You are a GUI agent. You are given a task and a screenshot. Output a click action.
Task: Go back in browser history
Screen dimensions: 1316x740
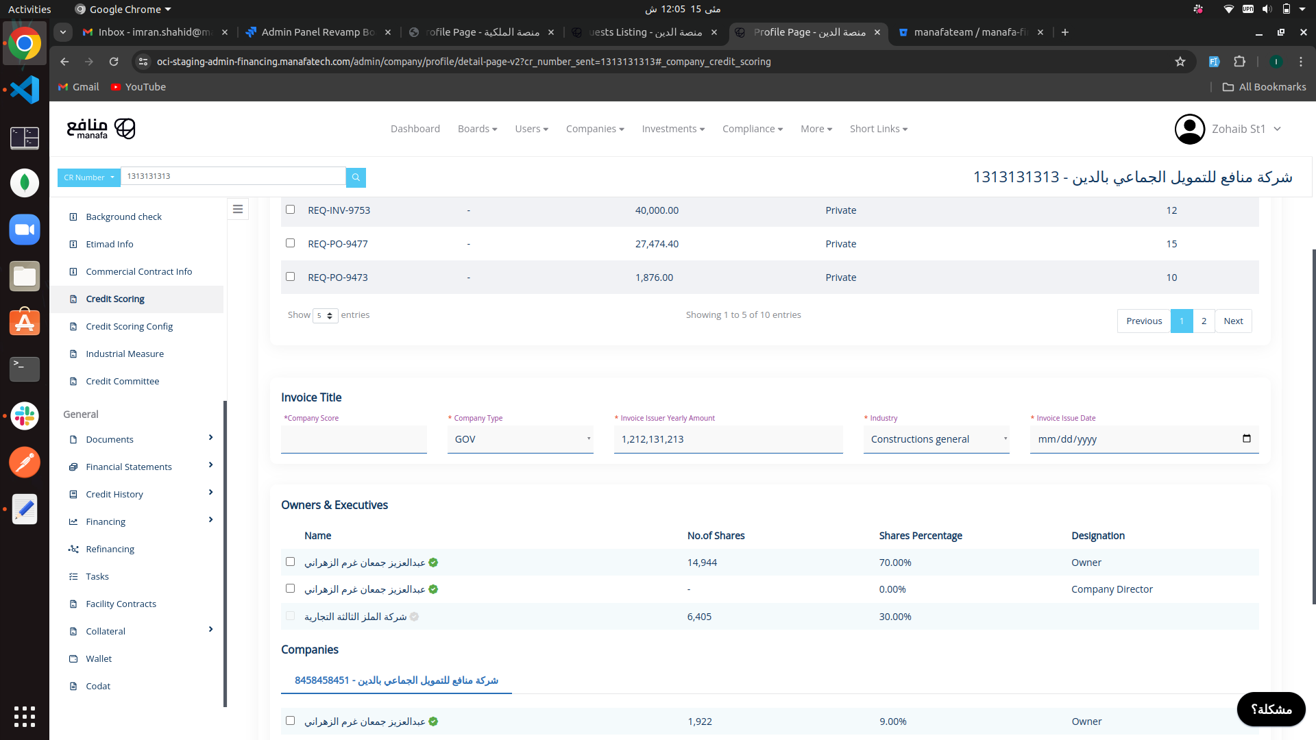(64, 62)
